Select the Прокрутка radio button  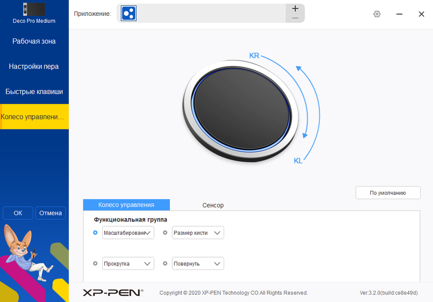[x=95, y=263]
